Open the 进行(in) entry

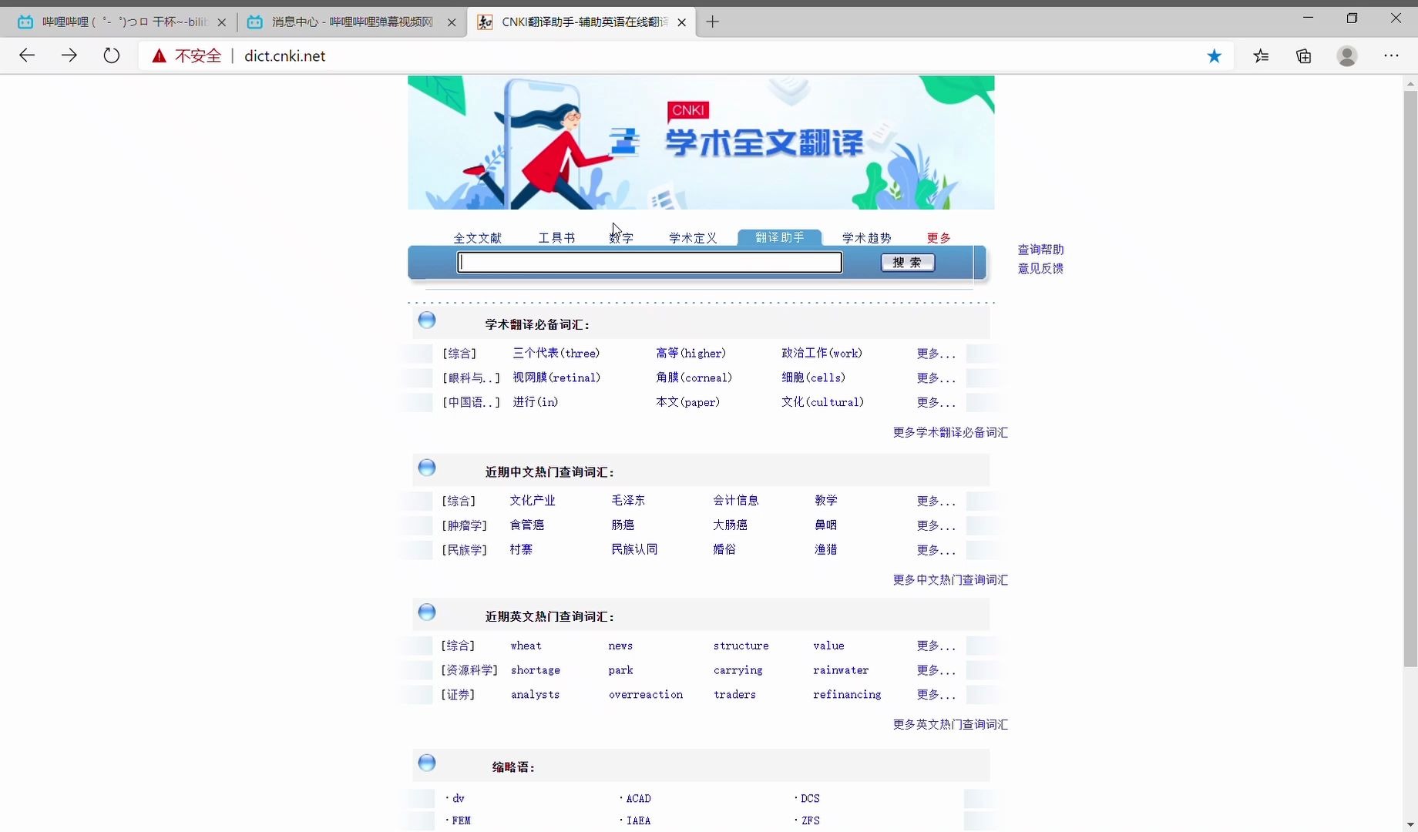[536, 402]
